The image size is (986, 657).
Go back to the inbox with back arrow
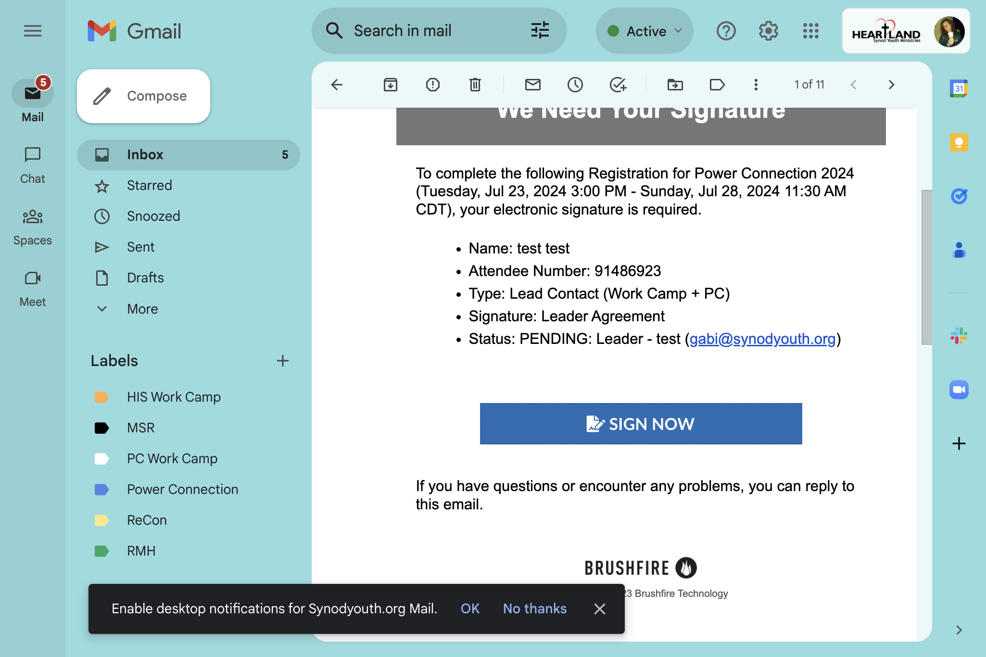click(x=337, y=85)
